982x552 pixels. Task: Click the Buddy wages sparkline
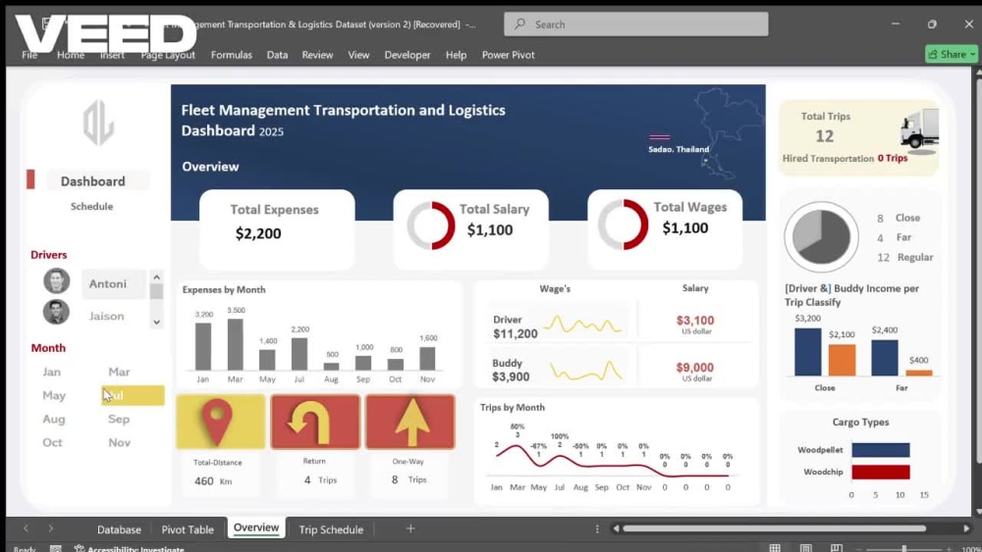click(x=587, y=371)
